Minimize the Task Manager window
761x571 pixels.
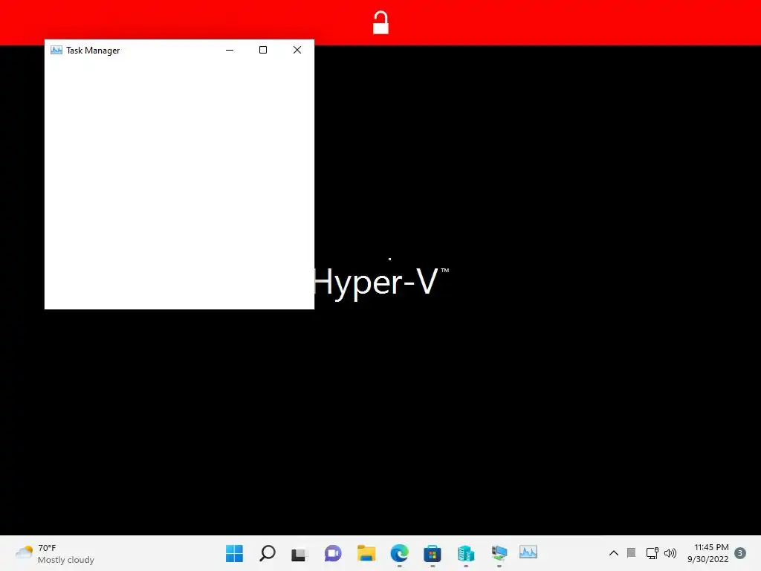[x=230, y=50]
